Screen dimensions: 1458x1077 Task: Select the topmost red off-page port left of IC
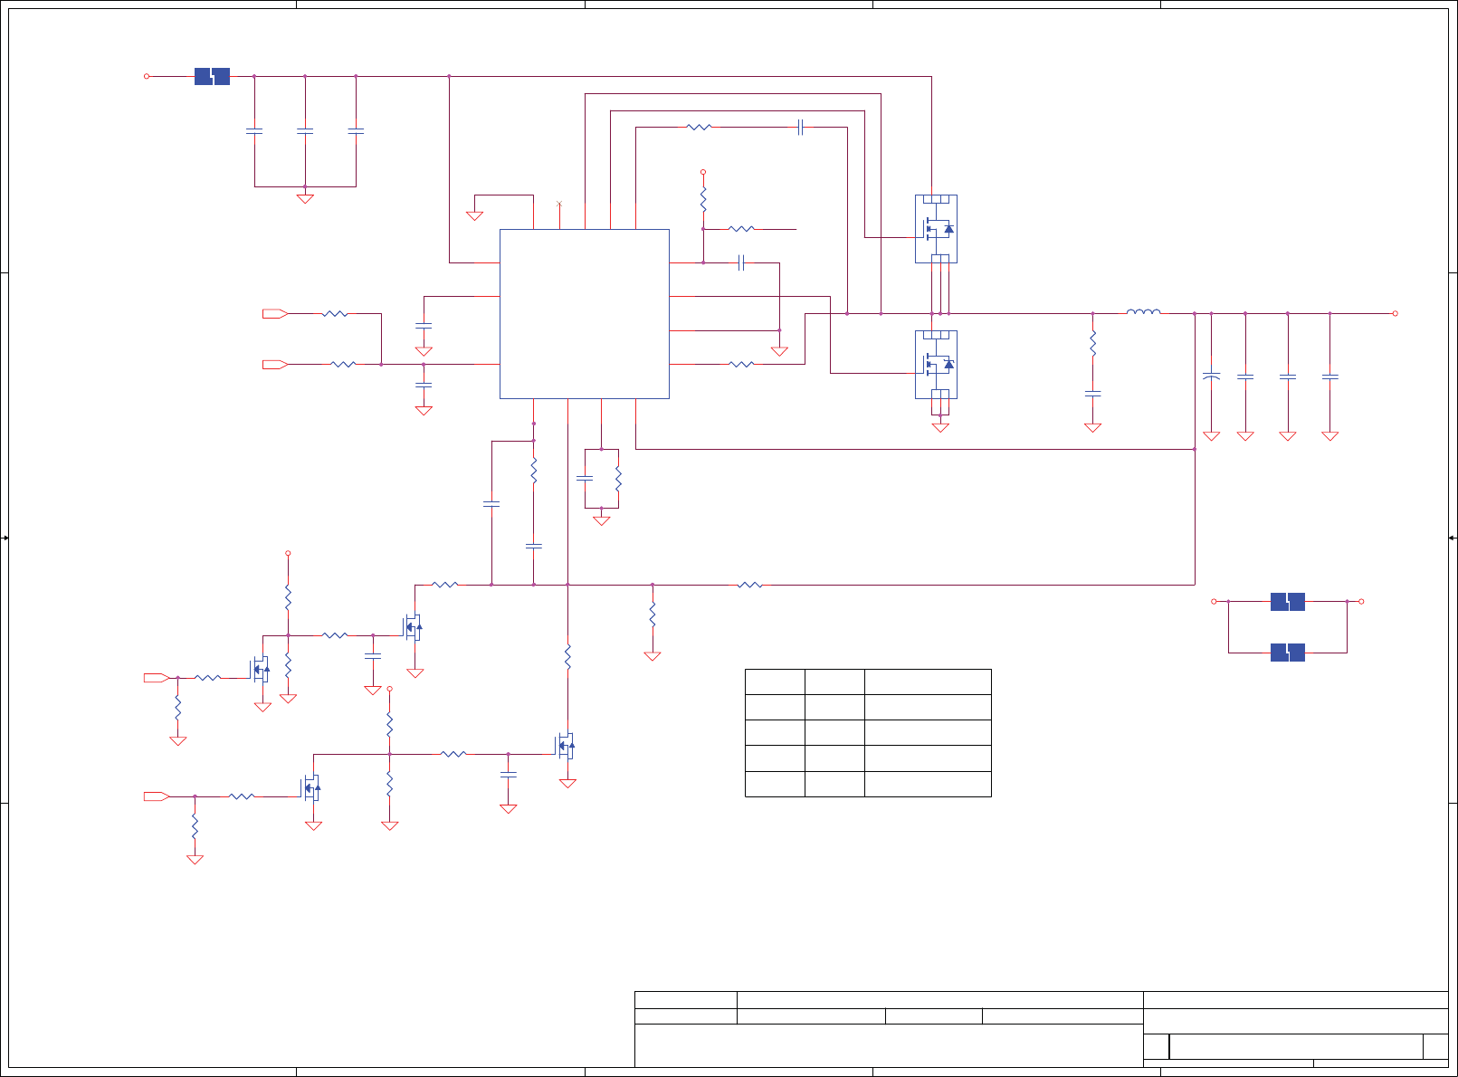(x=275, y=313)
